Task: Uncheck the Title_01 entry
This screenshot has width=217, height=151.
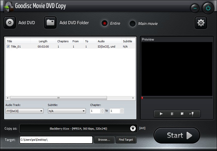Action: [x=8, y=46]
